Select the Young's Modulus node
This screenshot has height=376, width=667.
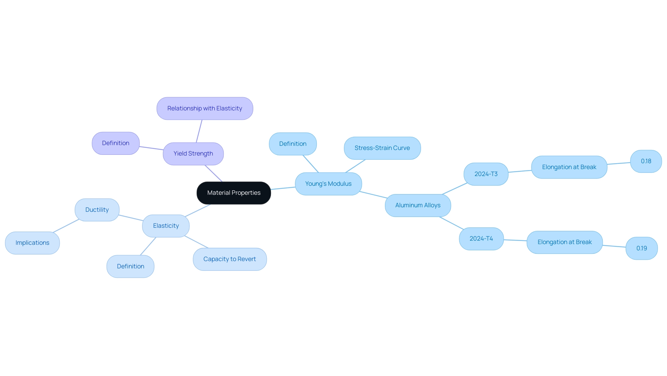328,183
